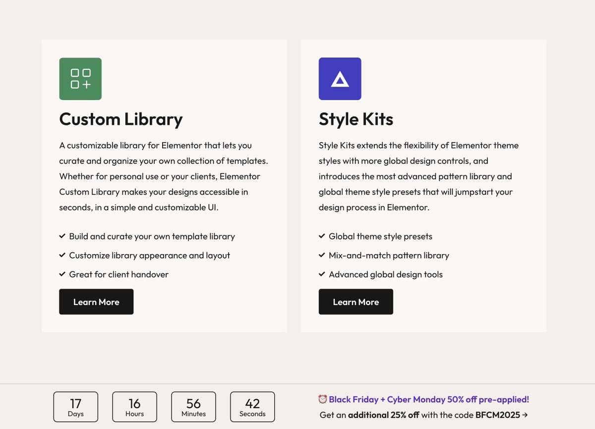Click the countdown Seconds box
595x429 pixels.
pyautogui.click(x=252, y=407)
